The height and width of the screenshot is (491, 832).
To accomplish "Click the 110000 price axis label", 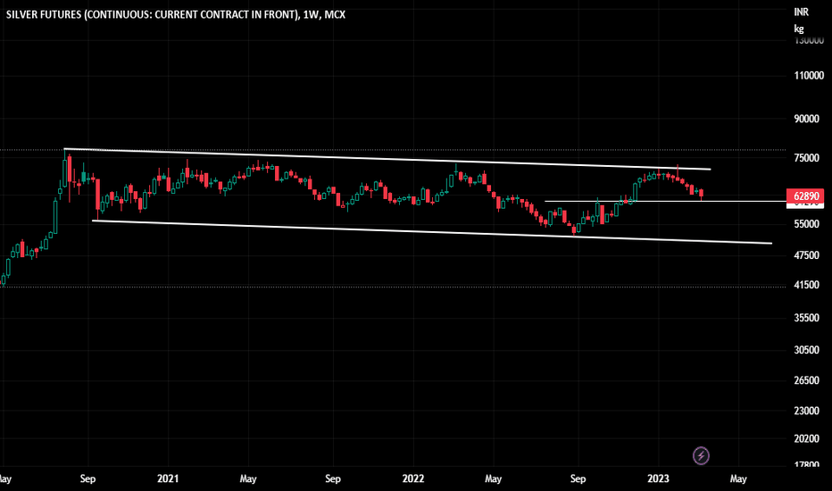I will tap(809, 75).
